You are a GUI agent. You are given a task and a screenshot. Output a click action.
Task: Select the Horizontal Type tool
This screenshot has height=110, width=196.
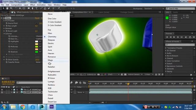[x=36, y=8]
